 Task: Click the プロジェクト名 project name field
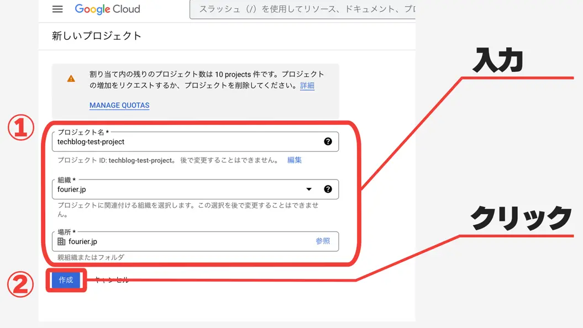(x=195, y=141)
